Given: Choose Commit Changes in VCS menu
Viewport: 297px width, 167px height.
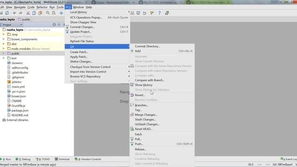Looking at the screenshot, I should (97, 27).
